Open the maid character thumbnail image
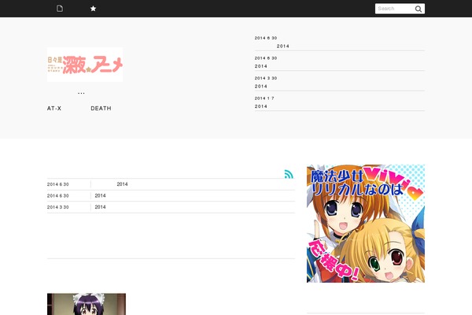The height and width of the screenshot is (315, 472). [87, 304]
